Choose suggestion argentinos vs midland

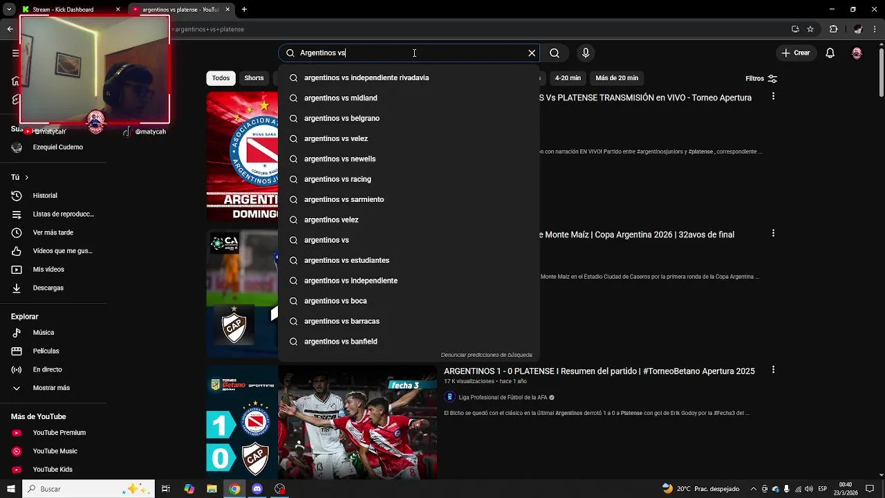point(409,98)
